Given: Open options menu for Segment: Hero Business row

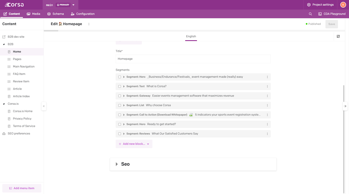Looking at the screenshot, I should tap(267, 77).
